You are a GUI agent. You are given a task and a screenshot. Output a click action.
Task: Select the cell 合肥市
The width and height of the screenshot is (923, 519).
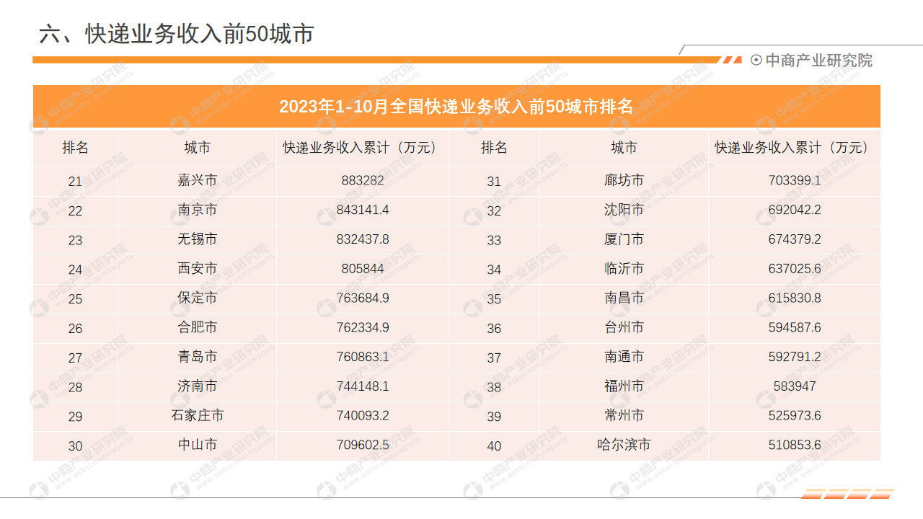[x=198, y=327]
